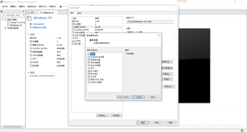Click the large VM icon beside Windows 10 title

tap(29, 18)
